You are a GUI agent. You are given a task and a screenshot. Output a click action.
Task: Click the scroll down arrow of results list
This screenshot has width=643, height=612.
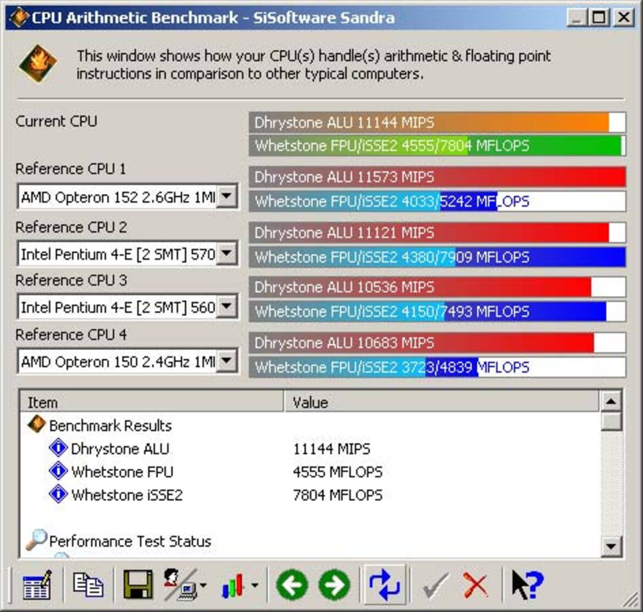click(611, 547)
